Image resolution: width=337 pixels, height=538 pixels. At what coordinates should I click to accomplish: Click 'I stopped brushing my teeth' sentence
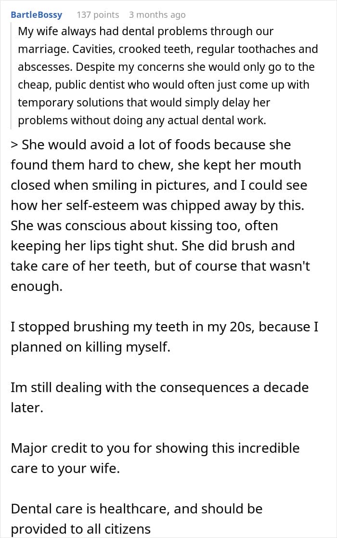pyautogui.click(x=165, y=337)
